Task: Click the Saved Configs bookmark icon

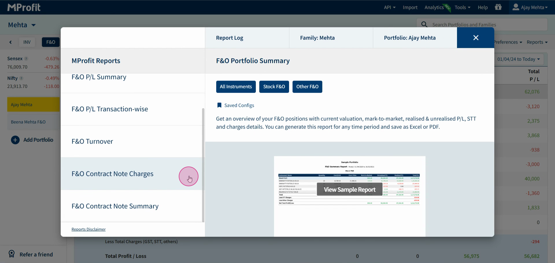Action: click(x=219, y=105)
